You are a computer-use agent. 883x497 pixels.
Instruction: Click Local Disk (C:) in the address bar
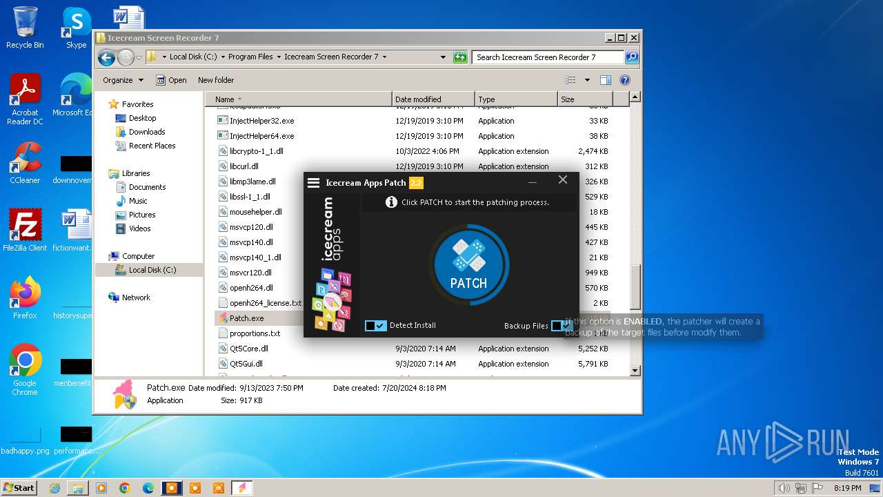(x=193, y=57)
